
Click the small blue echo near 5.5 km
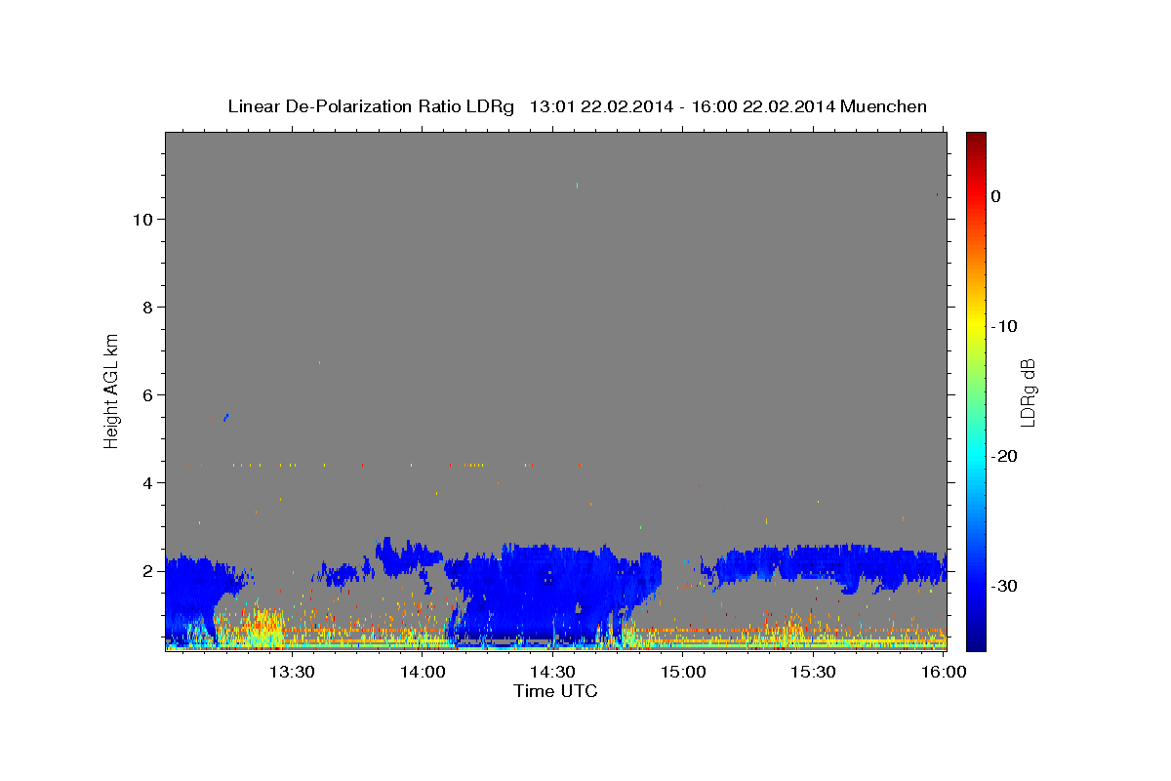(x=225, y=417)
